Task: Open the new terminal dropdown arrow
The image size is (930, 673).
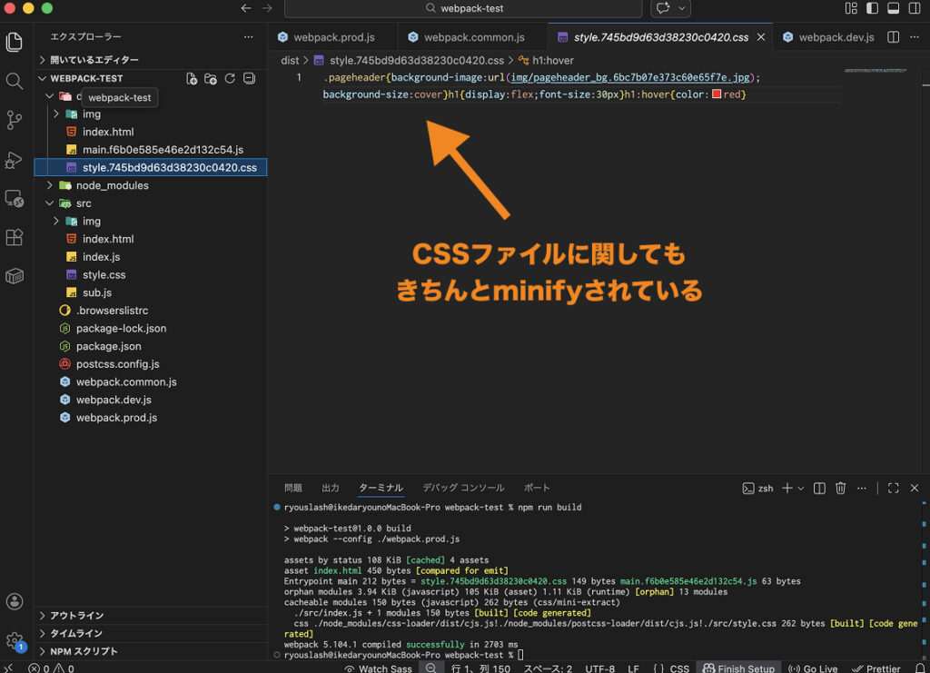Action: pos(802,488)
